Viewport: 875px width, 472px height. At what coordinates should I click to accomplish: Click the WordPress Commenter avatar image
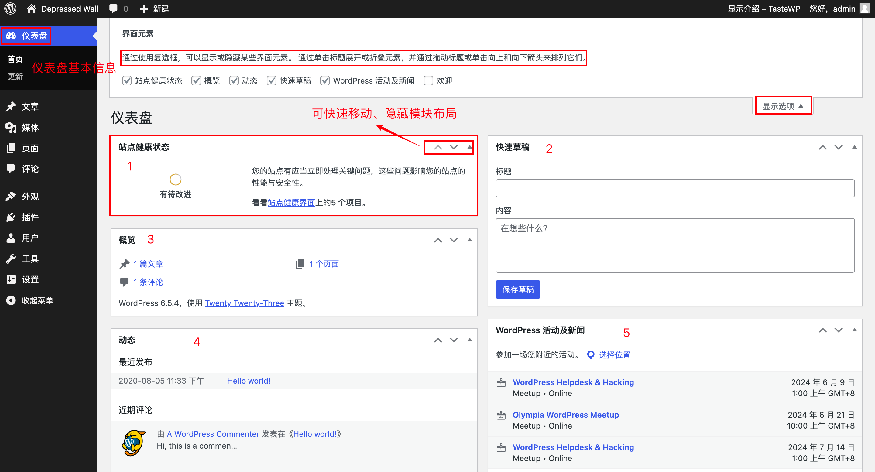coord(134,443)
